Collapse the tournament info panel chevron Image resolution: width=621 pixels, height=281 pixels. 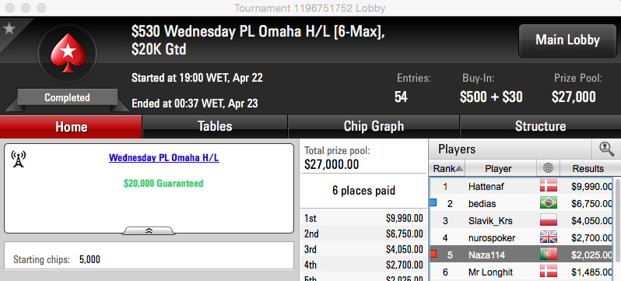pyautogui.click(x=149, y=230)
